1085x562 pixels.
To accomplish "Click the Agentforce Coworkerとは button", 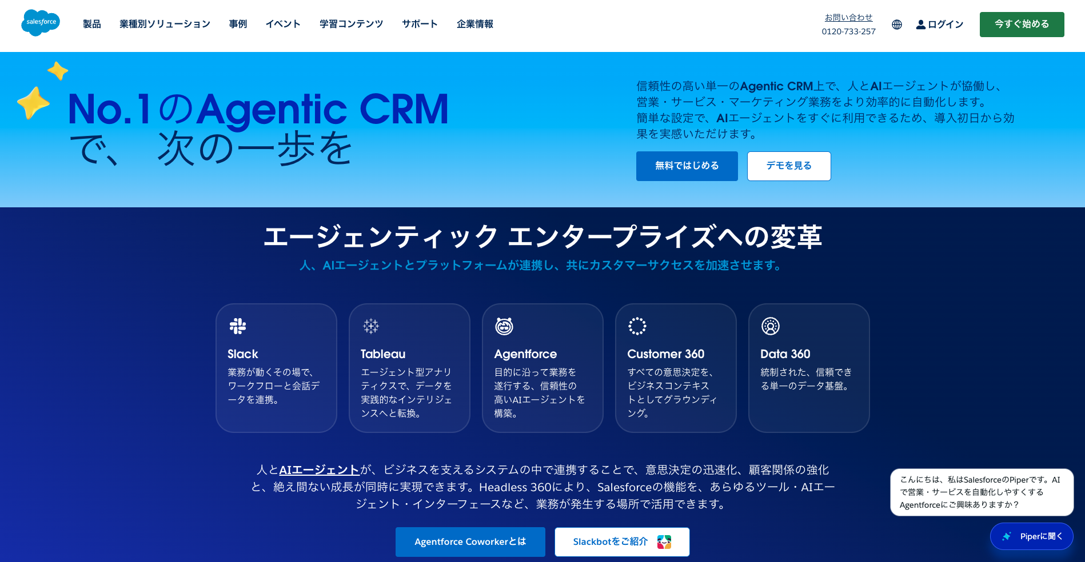I will (470, 542).
